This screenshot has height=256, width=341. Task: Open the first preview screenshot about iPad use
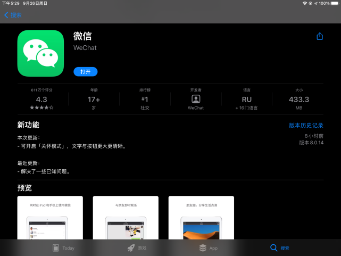point(50,218)
